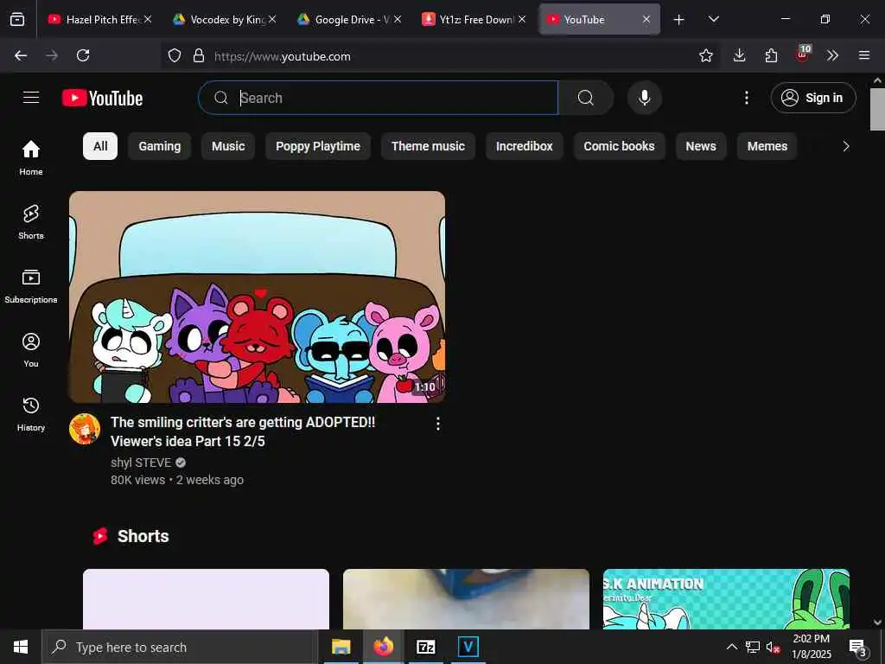Viewport: 885px width, 664px height.
Task: Open Firefox application menu
Action: 864,55
